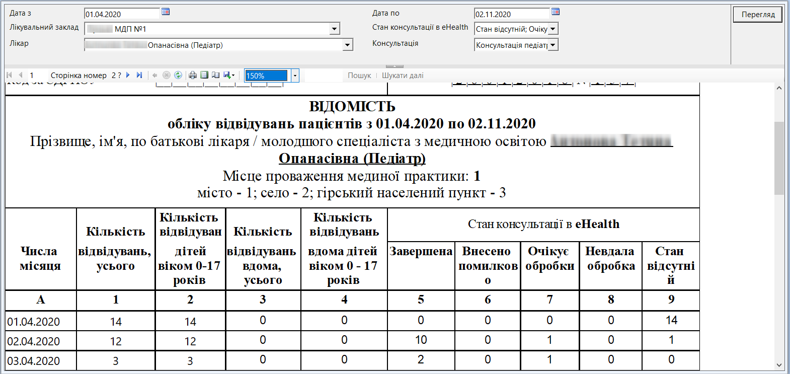Click the stop rendering icon
Image resolution: width=790 pixels, height=374 pixels.
click(x=167, y=75)
